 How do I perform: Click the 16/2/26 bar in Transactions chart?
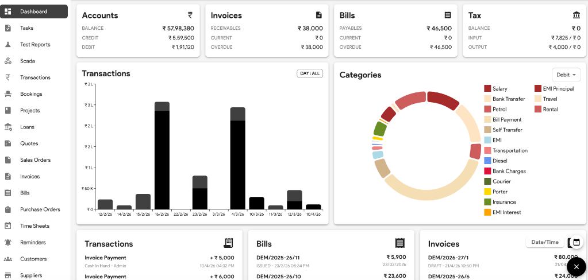[162, 155]
